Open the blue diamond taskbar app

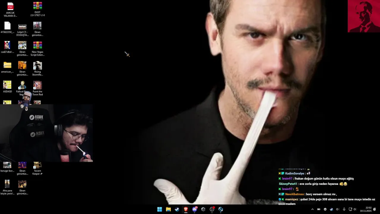(221, 209)
